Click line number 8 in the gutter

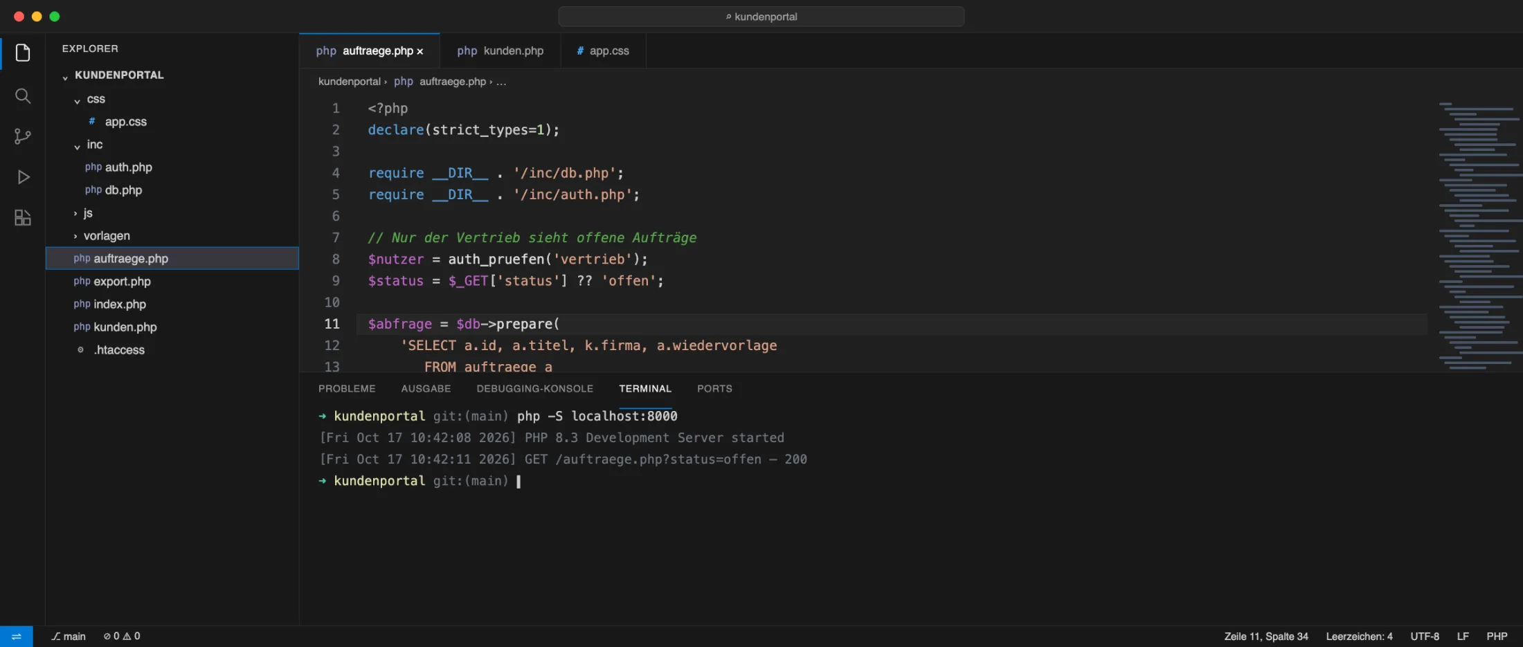pyautogui.click(x=336, y=259)
